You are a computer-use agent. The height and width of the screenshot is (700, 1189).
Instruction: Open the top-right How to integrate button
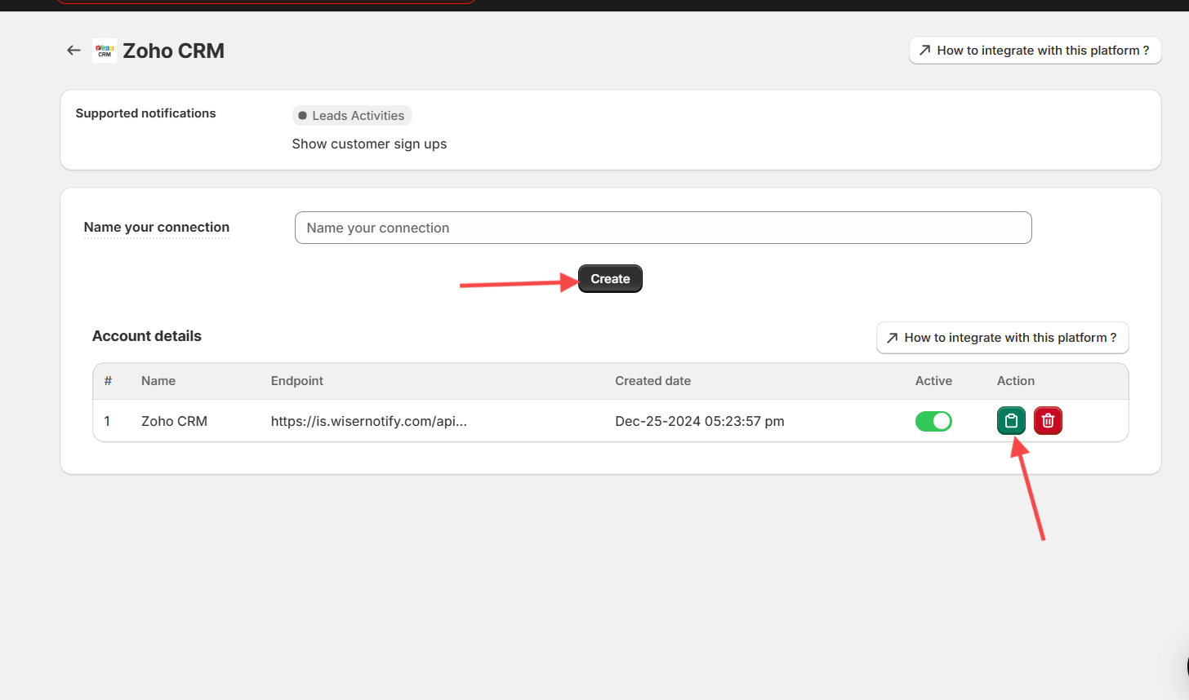pyautogui.click(x=1035, y=51)
